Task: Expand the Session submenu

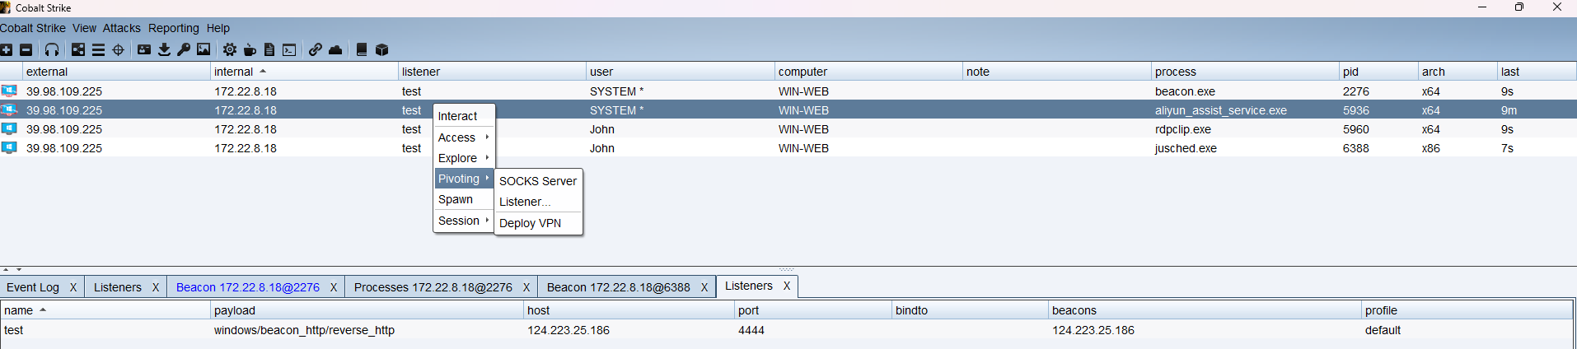Action: tap(463, 221)
